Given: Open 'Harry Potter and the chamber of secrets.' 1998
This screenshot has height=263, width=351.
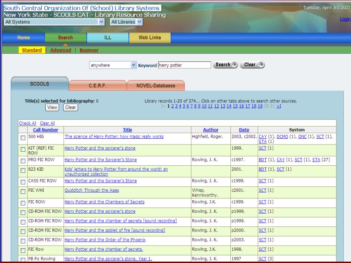Looking at the screenshot, I should [x=104, y=249].
